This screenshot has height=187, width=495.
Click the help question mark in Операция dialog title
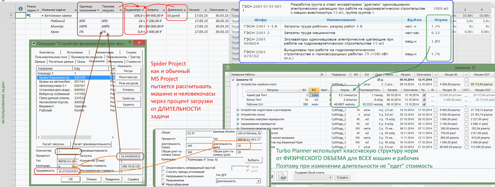pyautogui.click(x=130, y=43)
